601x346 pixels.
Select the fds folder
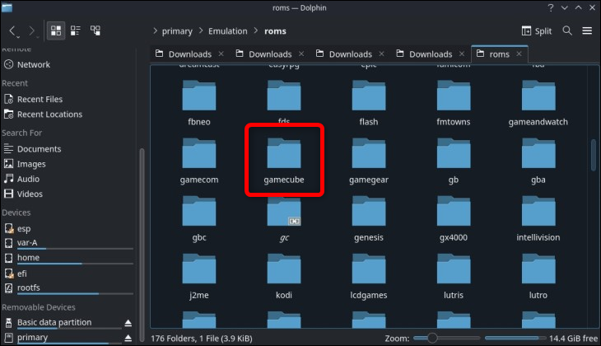click(284, 103)
